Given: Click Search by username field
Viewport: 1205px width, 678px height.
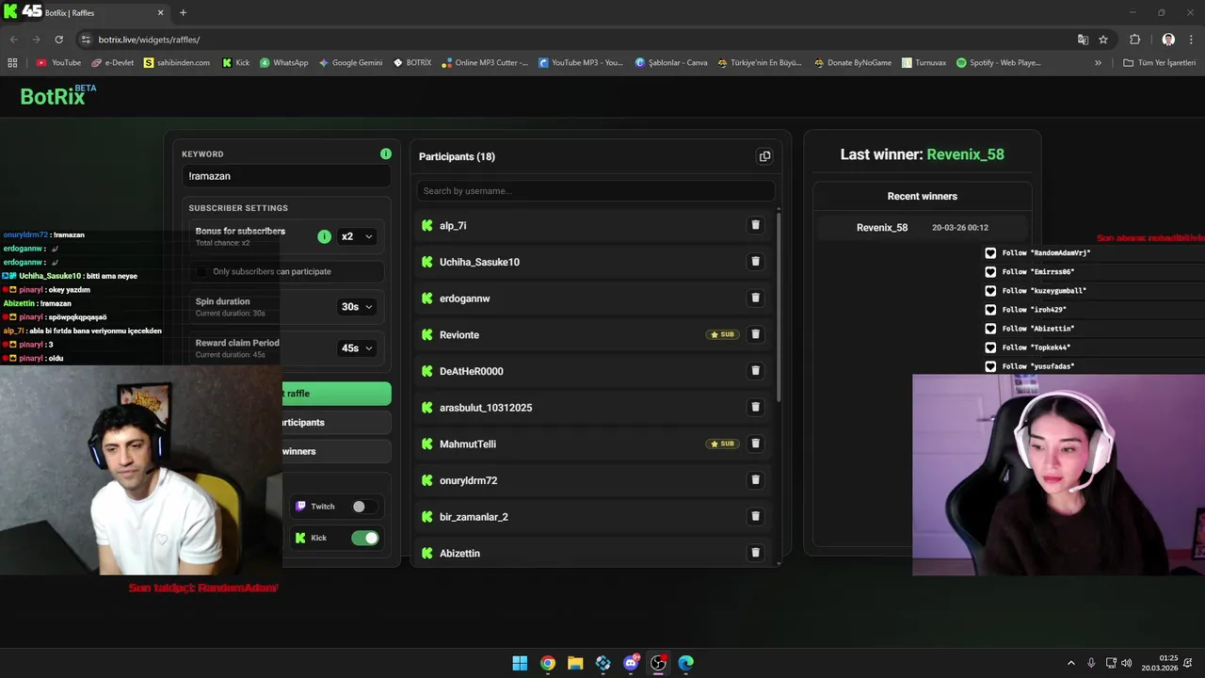Looking at the screenshot, I should [596, 191].
